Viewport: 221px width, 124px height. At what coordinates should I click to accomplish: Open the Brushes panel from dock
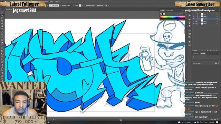click(x=190, y=23)
